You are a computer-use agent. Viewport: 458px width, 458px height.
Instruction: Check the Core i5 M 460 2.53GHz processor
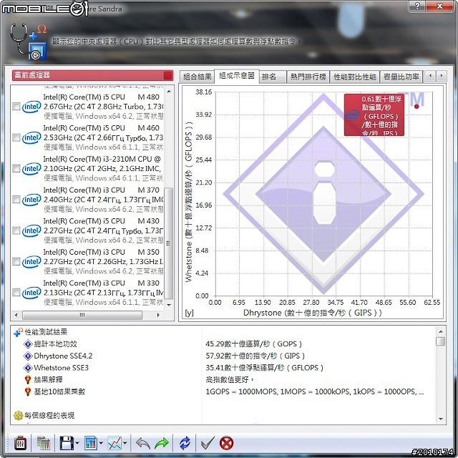point(16,137)
